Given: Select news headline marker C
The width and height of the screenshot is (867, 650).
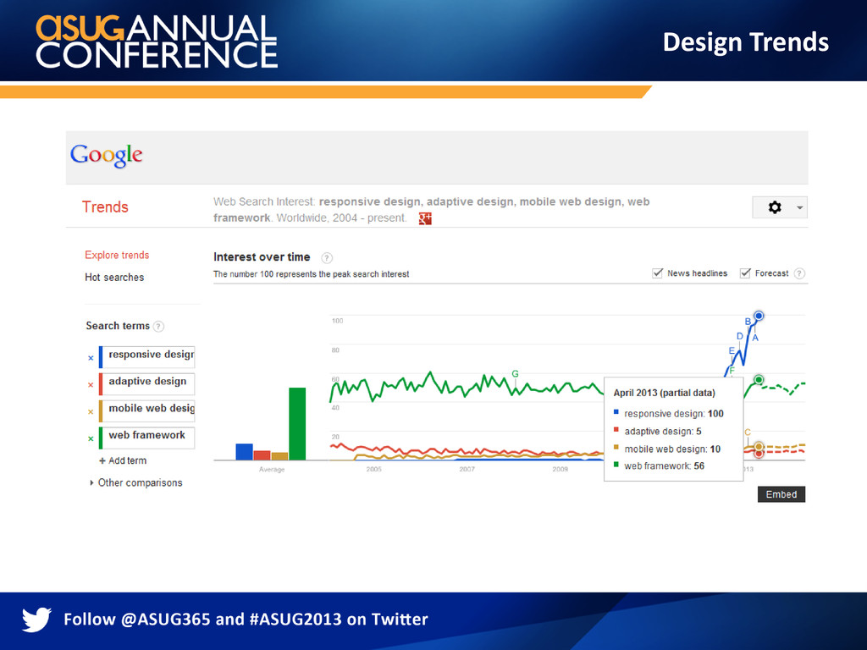Looking at the screenshot, I should 748,432.
